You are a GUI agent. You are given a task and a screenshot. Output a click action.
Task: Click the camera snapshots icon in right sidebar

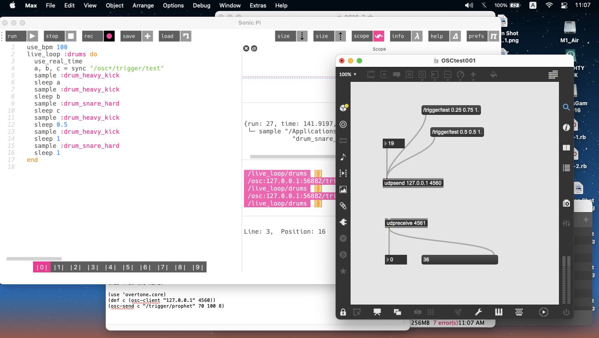pos(566,203)
